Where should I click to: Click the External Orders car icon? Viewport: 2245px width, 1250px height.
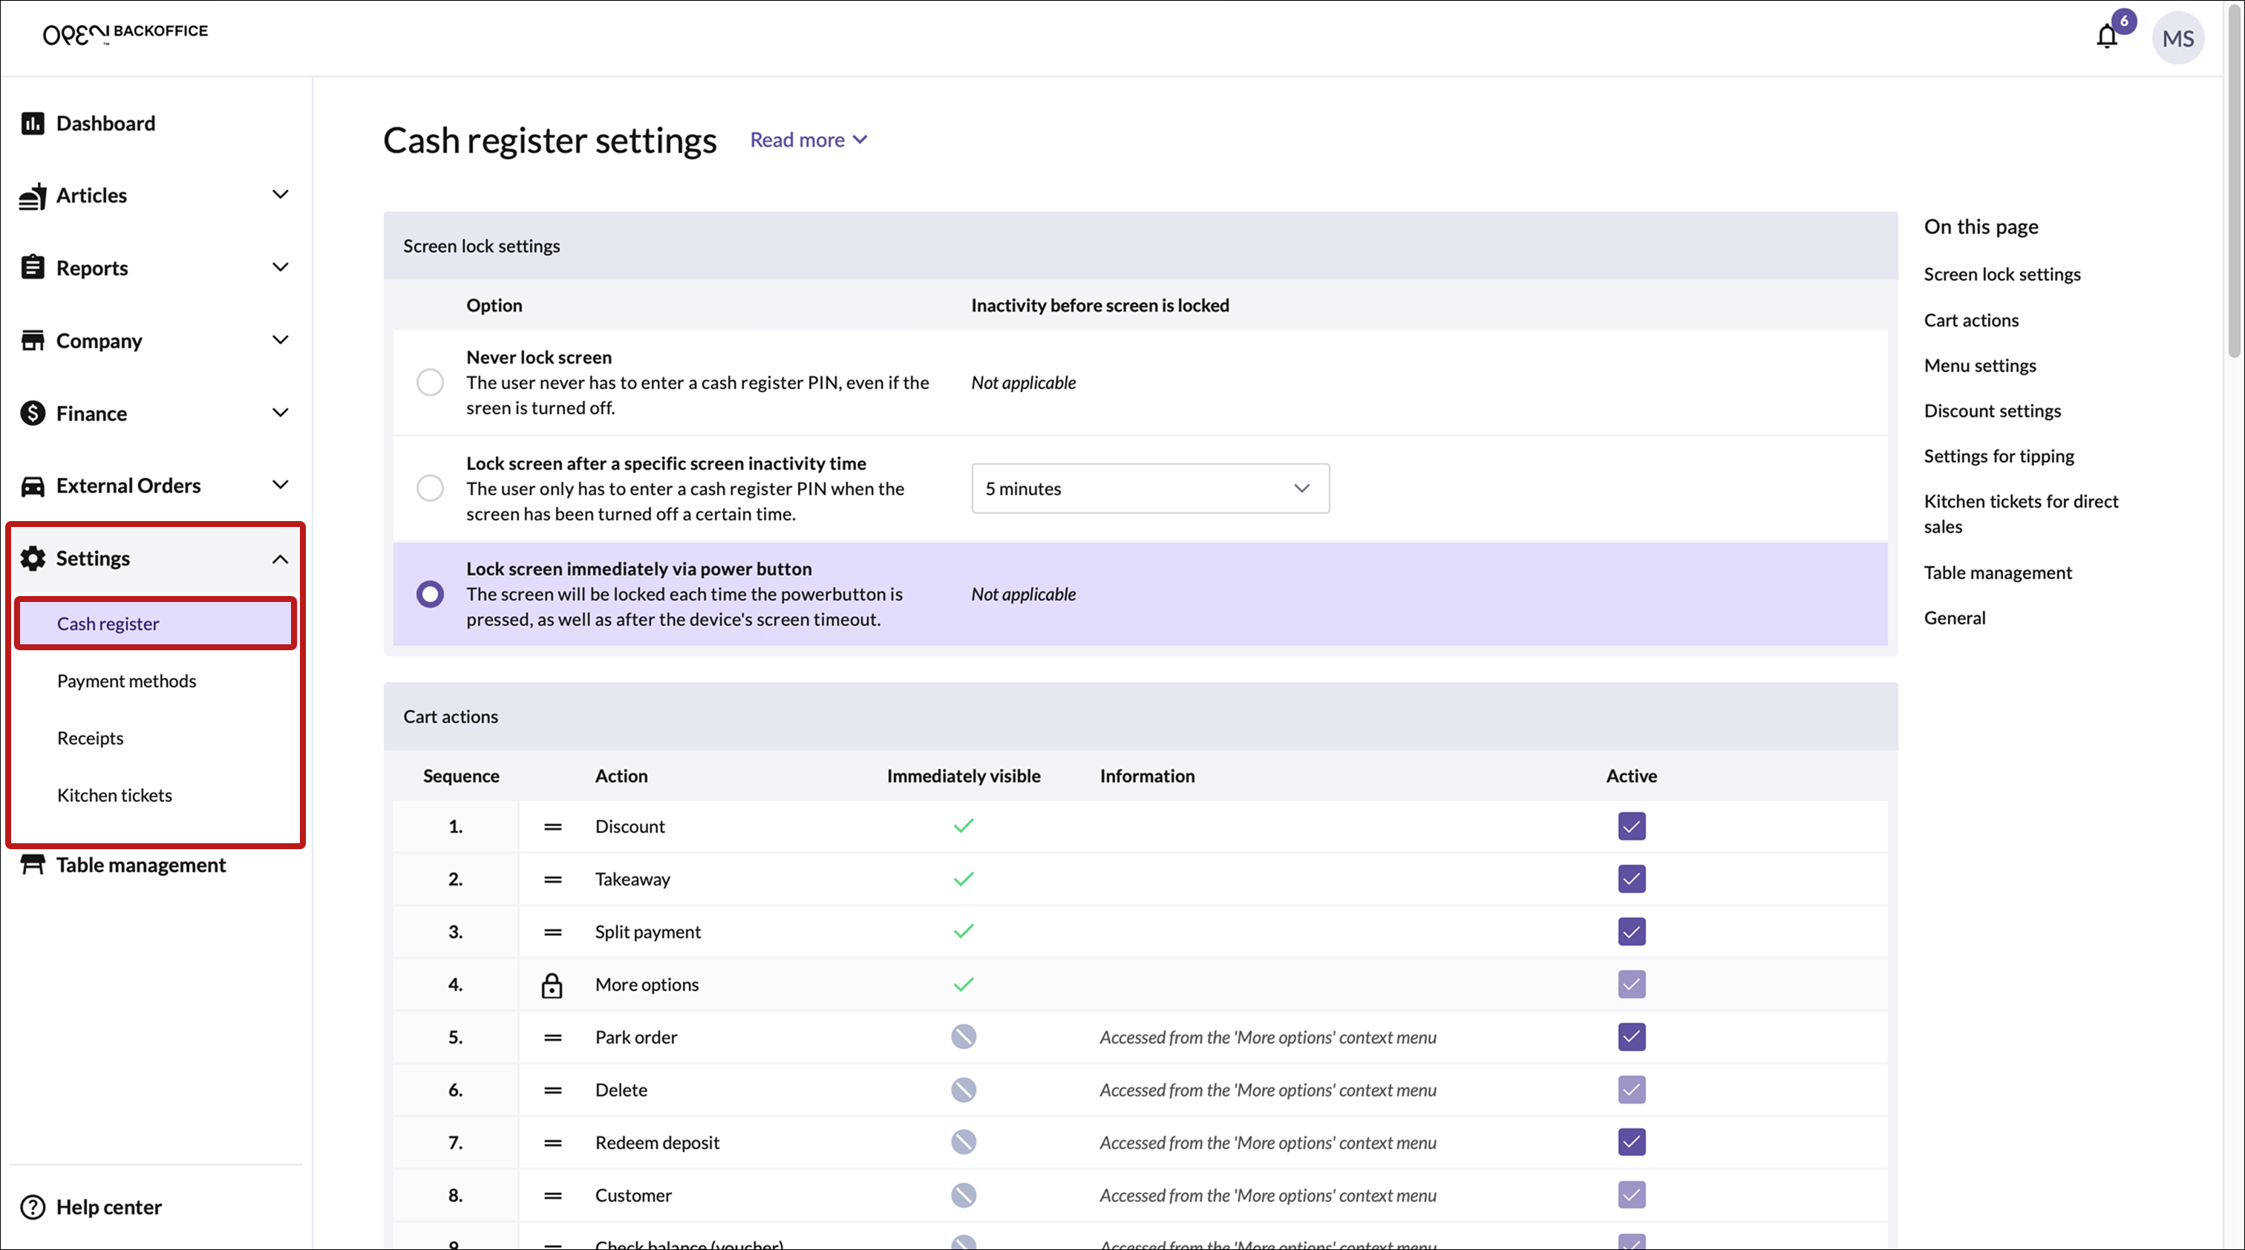pos(32,486)
